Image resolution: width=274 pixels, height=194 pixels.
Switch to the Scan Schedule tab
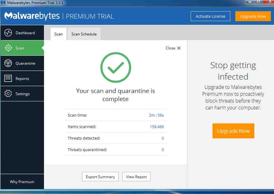coord(84,34)
